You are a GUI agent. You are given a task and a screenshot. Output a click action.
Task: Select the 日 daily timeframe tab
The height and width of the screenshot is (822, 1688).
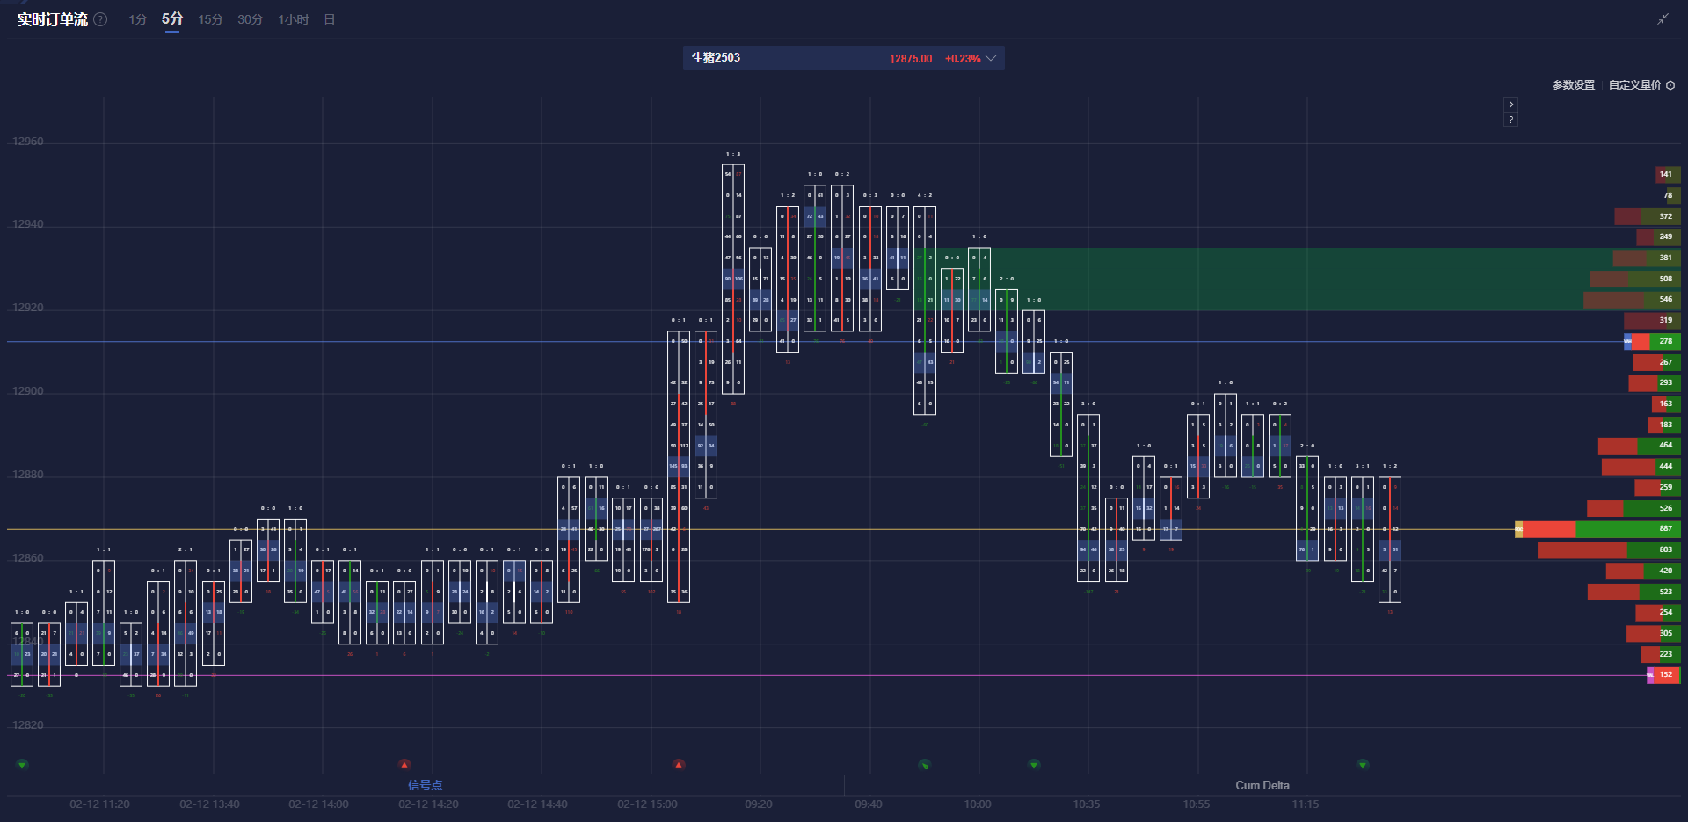(330, 19)
